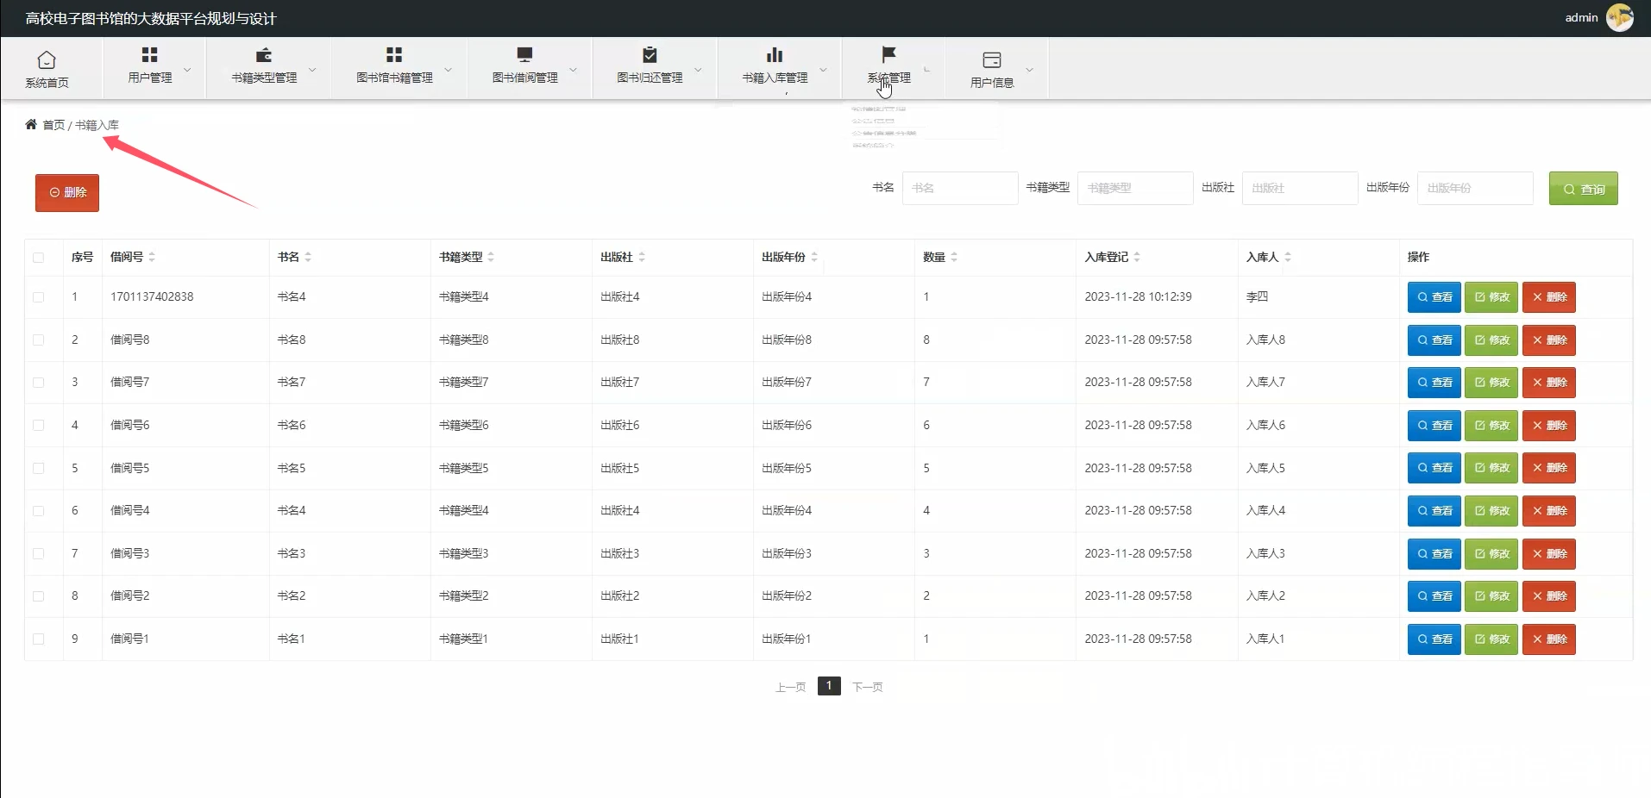Click the green 查询 search button
The width and height of the screenshot is (1651, 798).
(x=1583, y=189)
